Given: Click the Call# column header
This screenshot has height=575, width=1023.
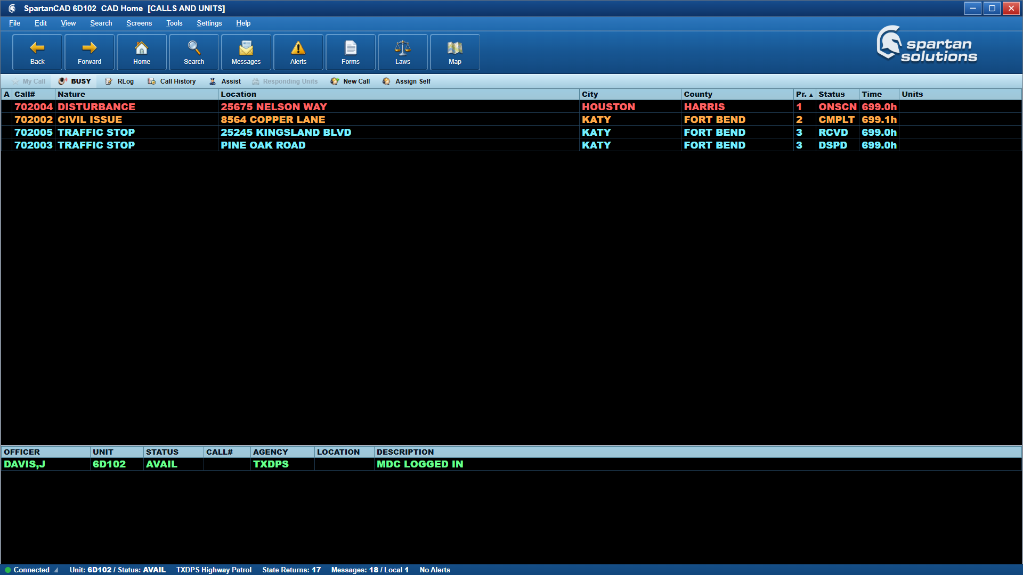Looking at the screenshot, I should pyautogui.click(x=34, y=94).
